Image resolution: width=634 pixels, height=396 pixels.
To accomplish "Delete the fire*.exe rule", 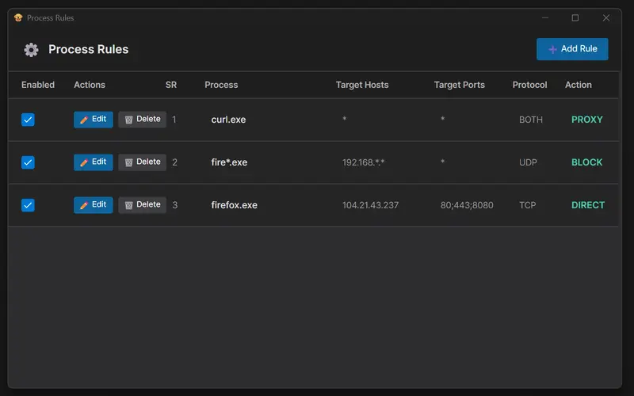I will [142, 162].
